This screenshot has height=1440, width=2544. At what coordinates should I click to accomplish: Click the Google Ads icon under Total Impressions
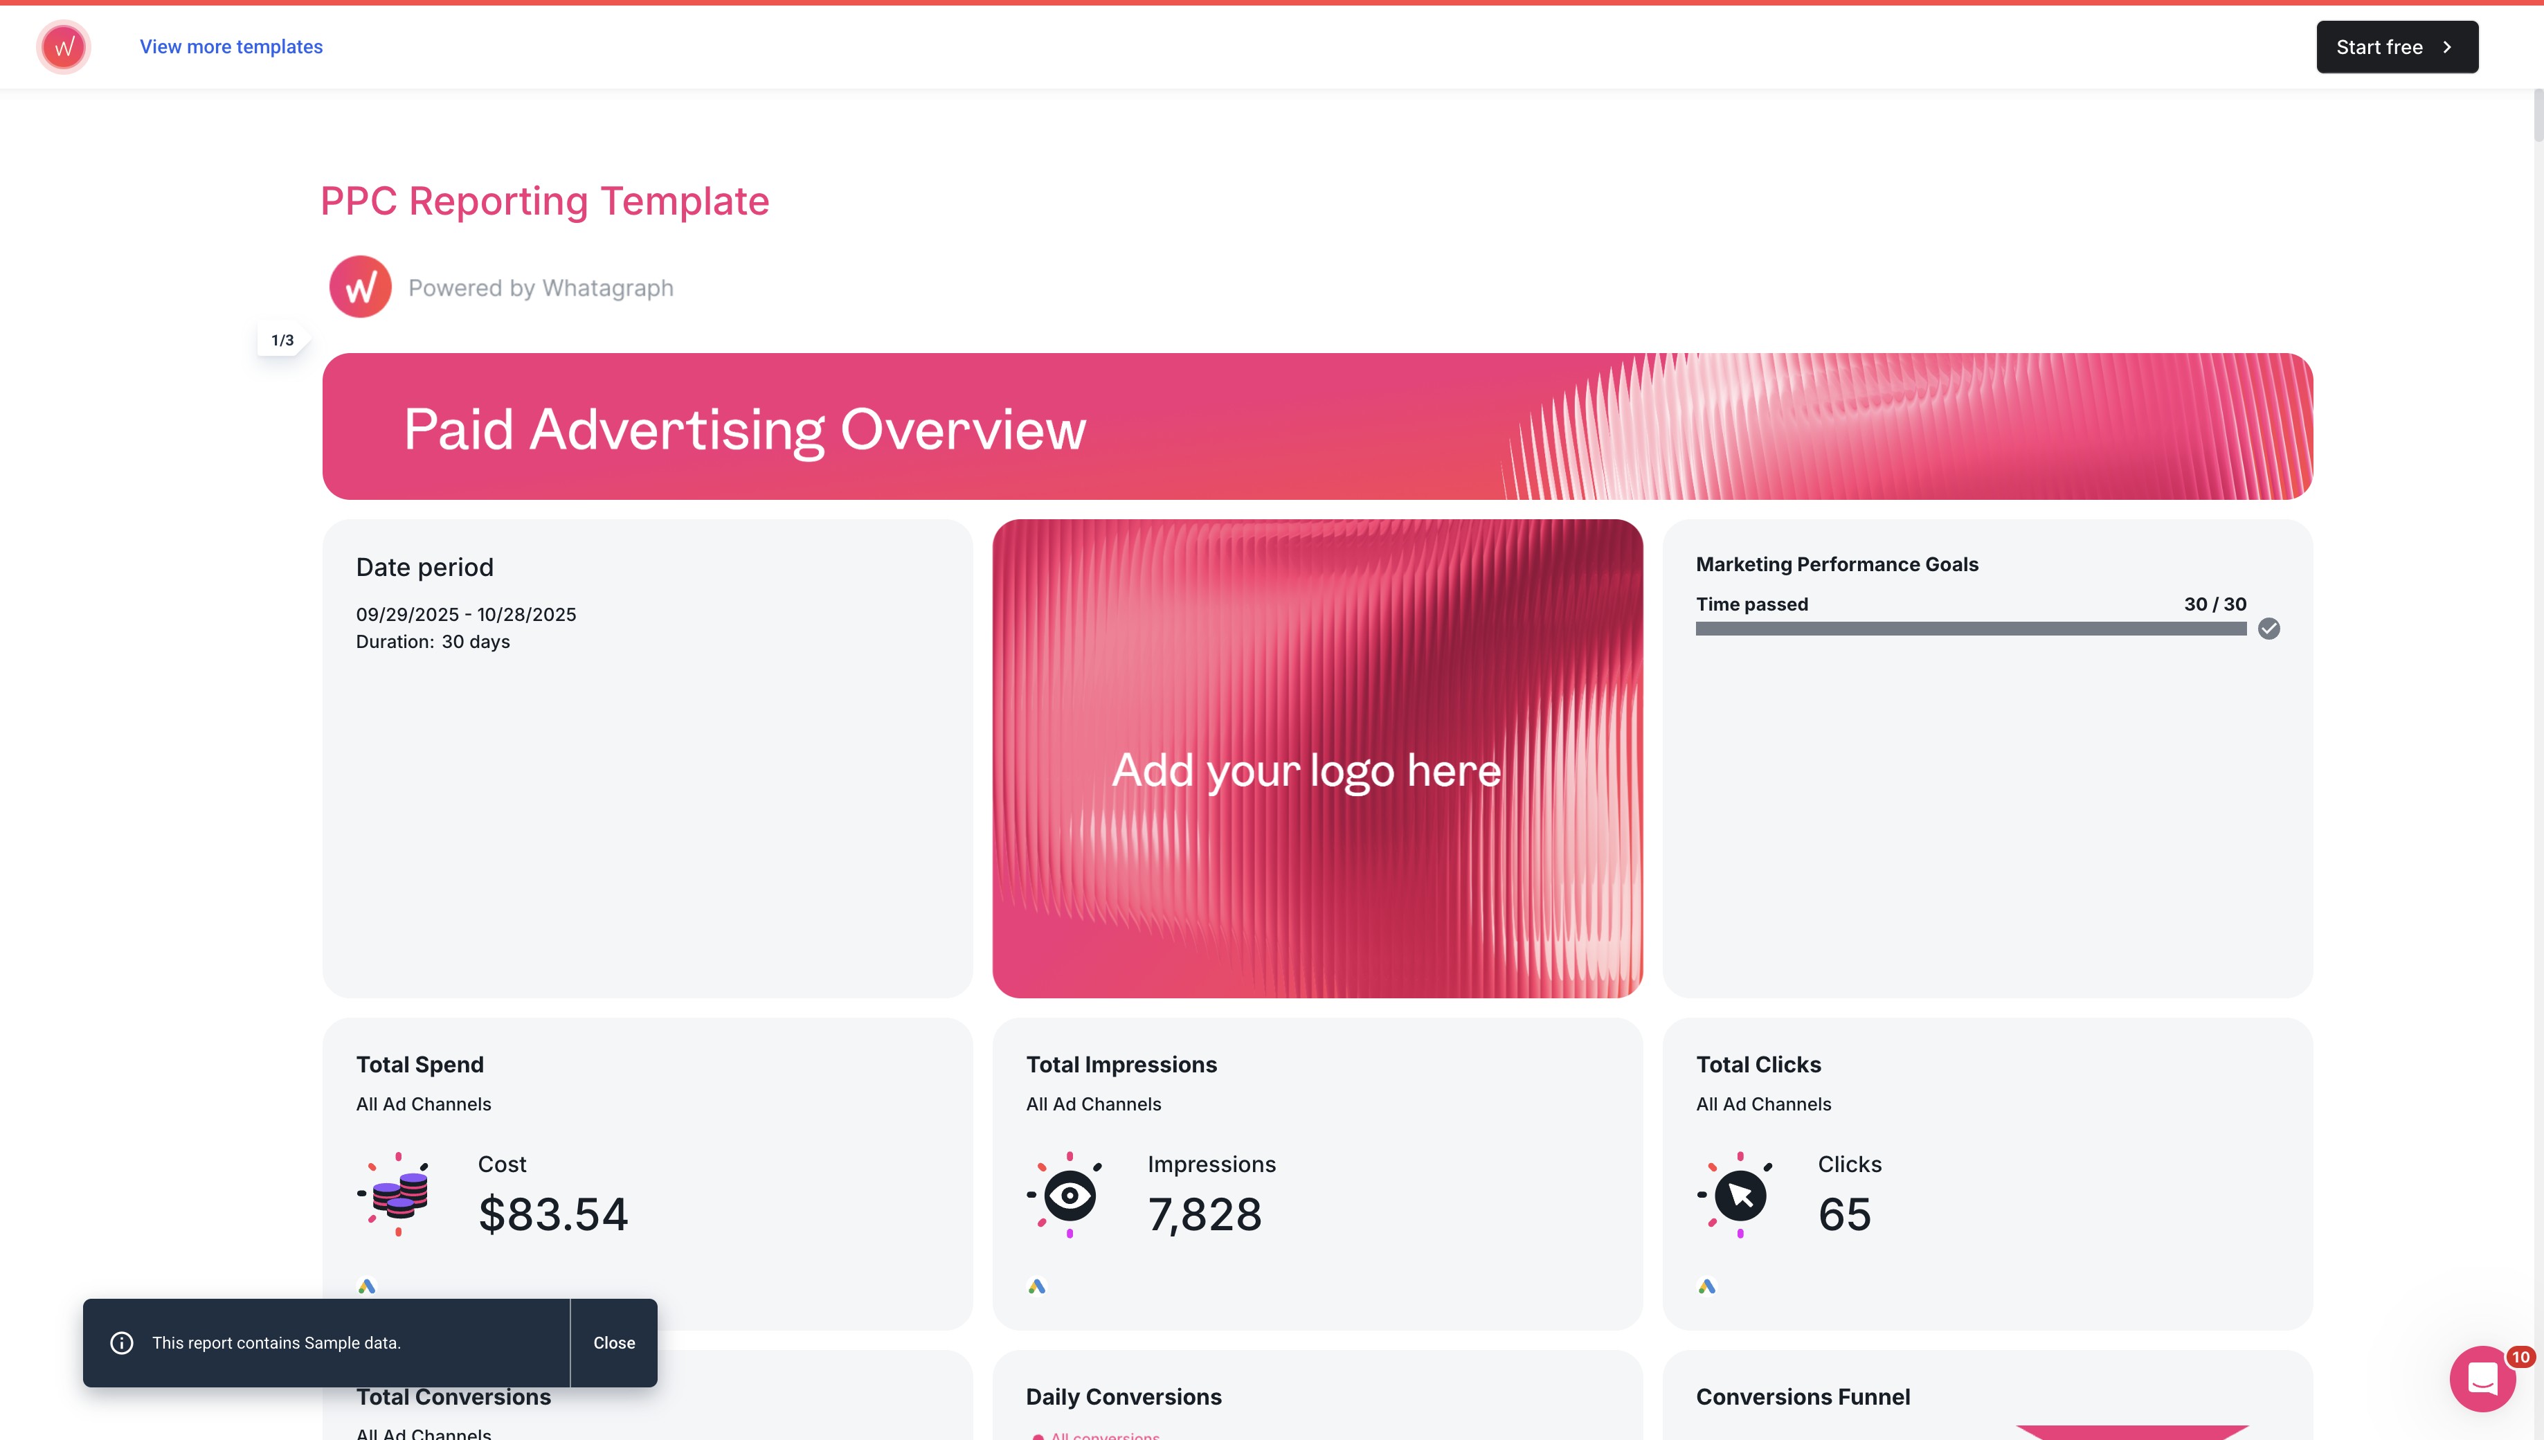(1036, 1286)
